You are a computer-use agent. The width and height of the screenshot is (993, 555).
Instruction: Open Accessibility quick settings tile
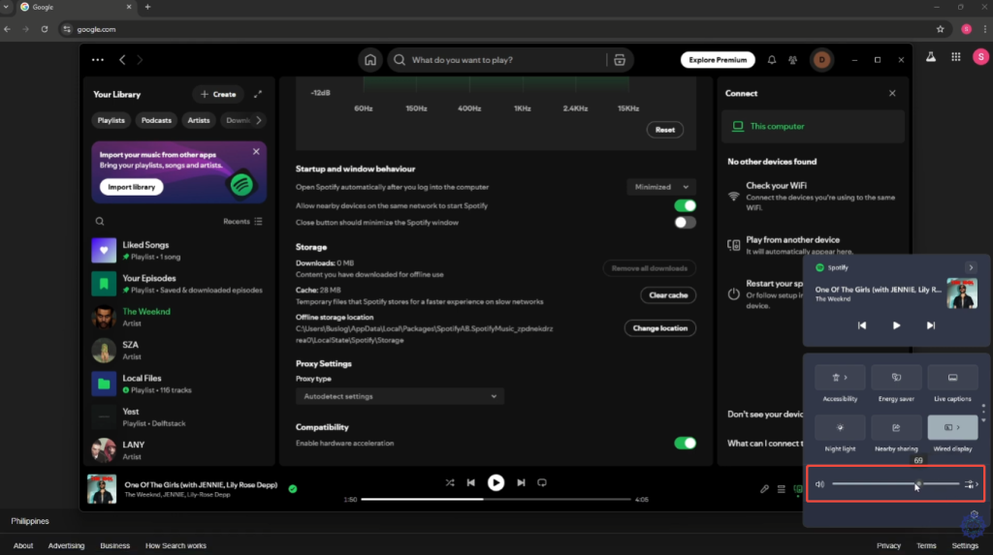click(840, 377)
